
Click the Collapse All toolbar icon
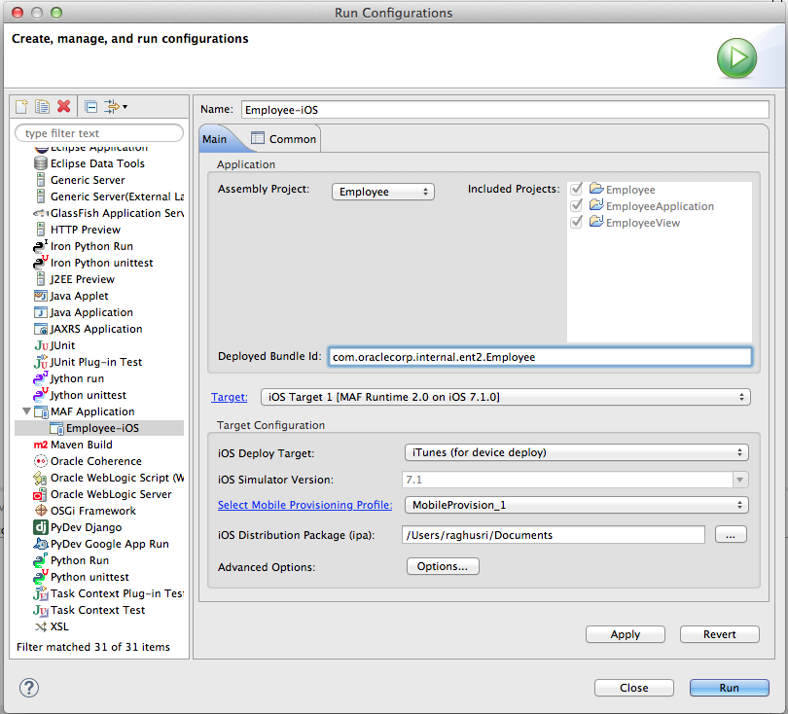[91, 107]
